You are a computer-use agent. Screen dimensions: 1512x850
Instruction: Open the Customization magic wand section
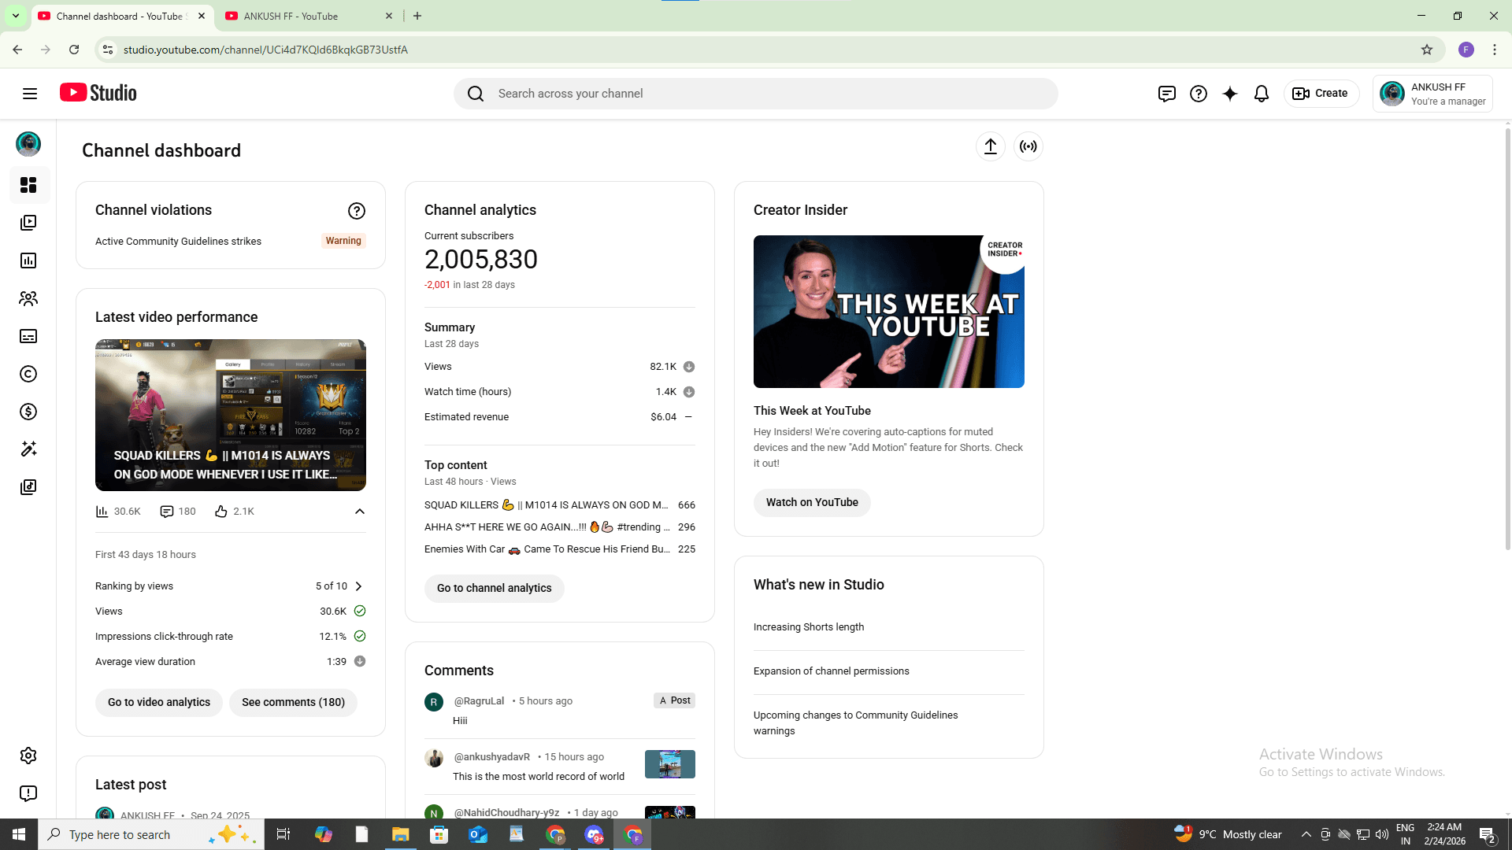click(28, 449)
